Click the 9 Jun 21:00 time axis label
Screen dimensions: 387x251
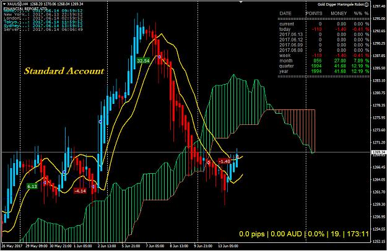202,246
